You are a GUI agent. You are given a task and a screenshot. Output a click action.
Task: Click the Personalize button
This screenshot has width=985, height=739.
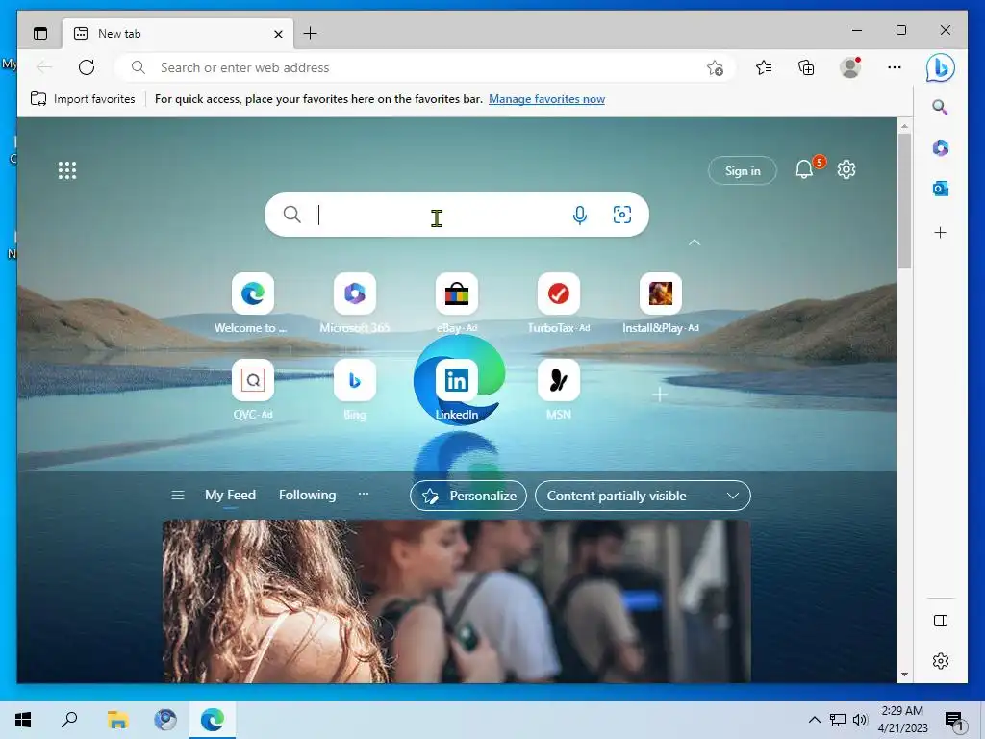[x=468, y=496]
